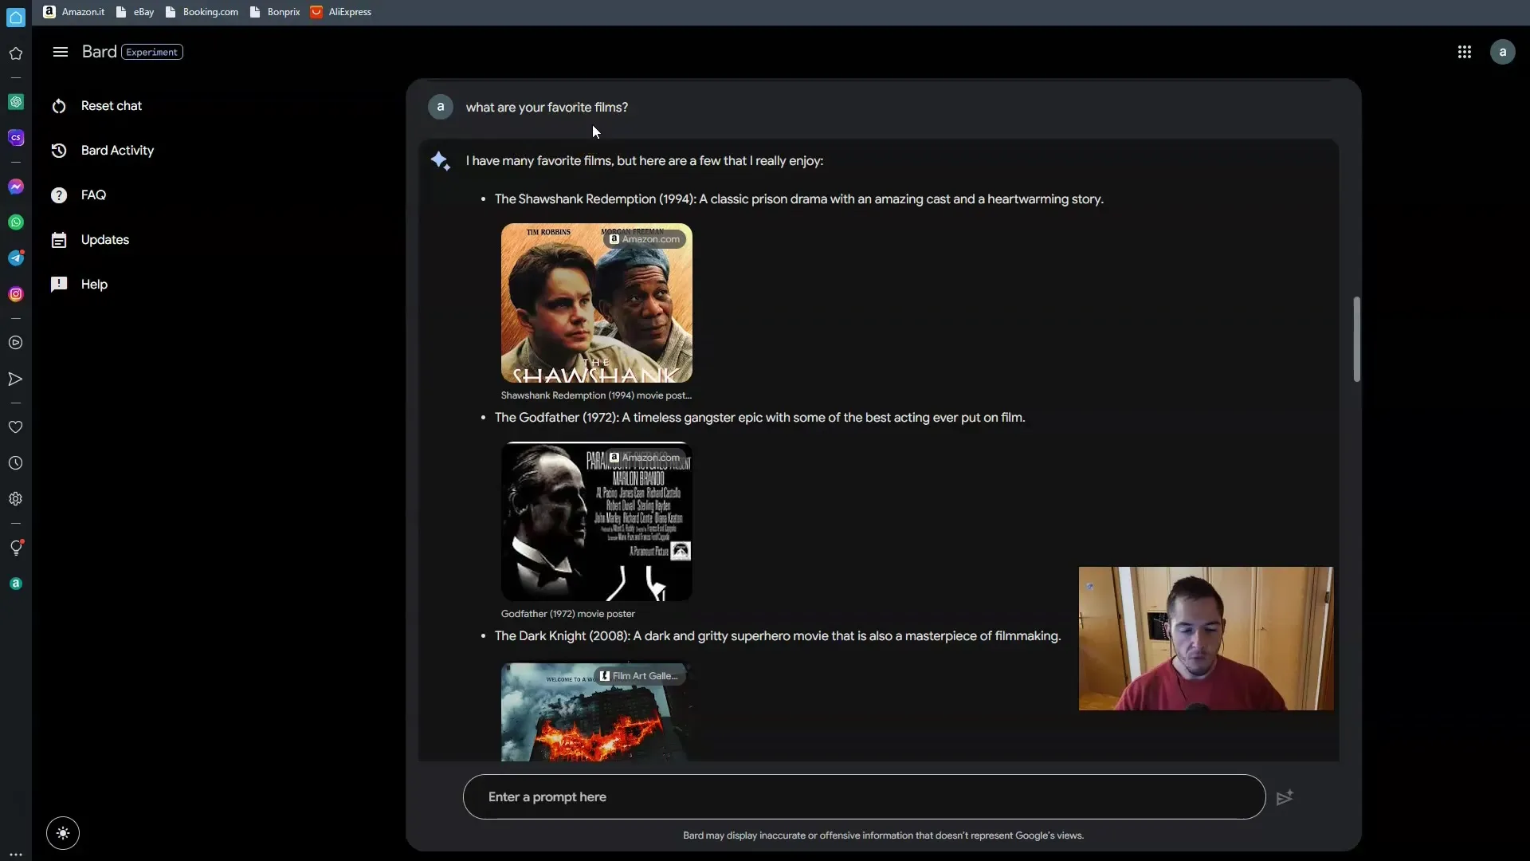Access Help menu item

[x=95, y=284]
